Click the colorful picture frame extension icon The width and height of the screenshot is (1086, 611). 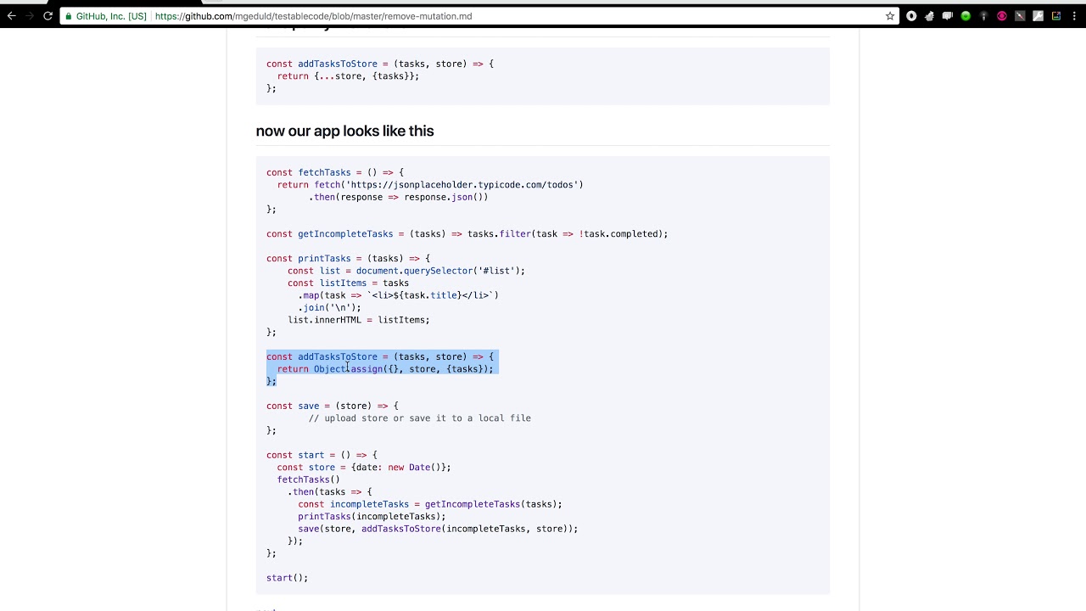click(1056, 16)
